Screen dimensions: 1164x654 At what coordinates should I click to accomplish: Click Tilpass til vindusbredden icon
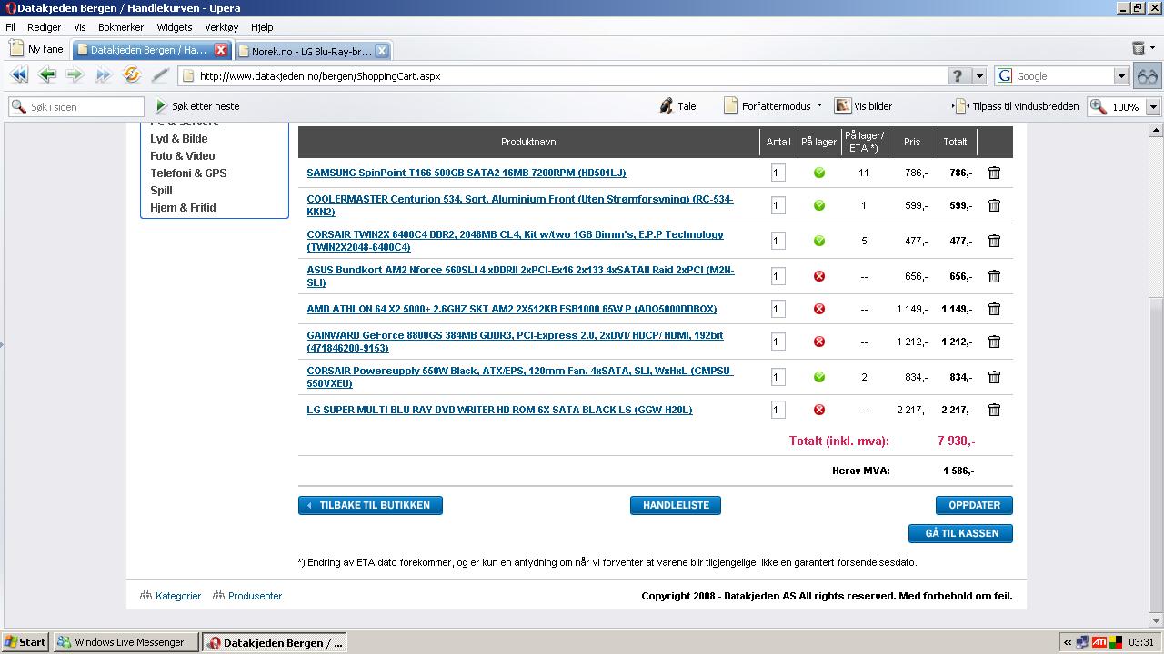coord(960,106)
